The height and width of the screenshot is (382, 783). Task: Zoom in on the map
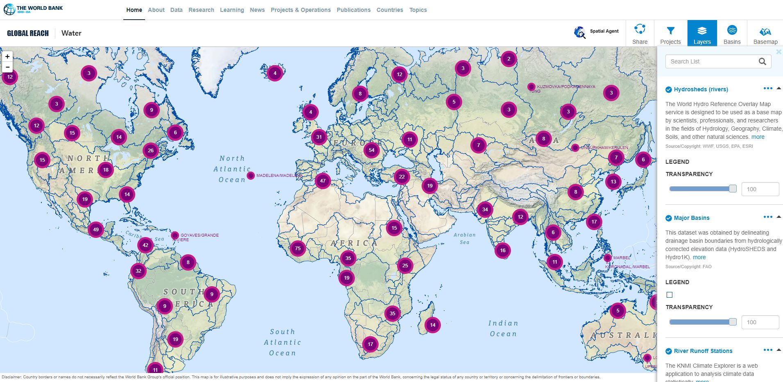click(x=7, y=57)
